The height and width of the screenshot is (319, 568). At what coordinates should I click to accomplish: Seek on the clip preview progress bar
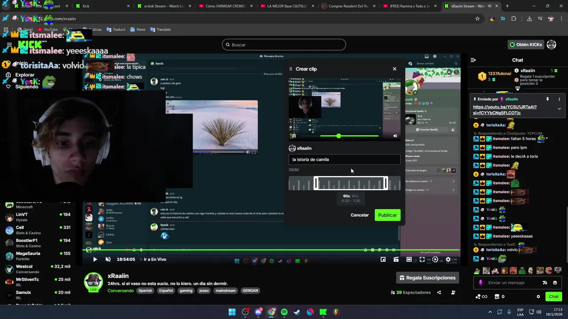point(349,136)
